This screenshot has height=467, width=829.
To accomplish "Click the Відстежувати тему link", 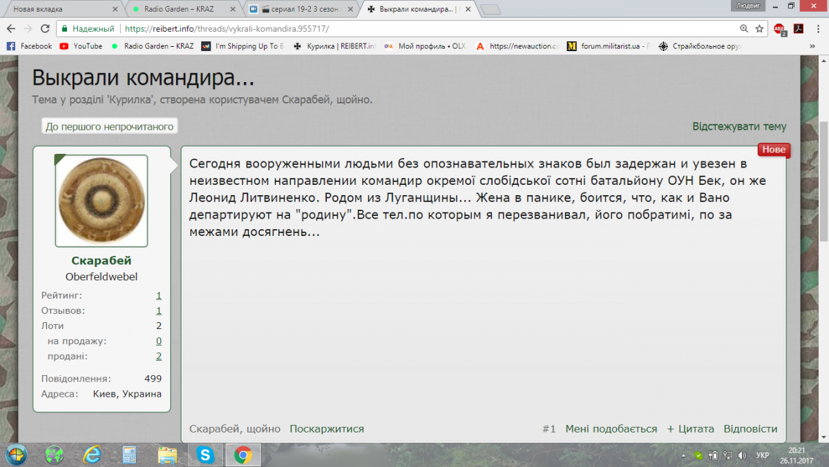I will coord(739,126).
